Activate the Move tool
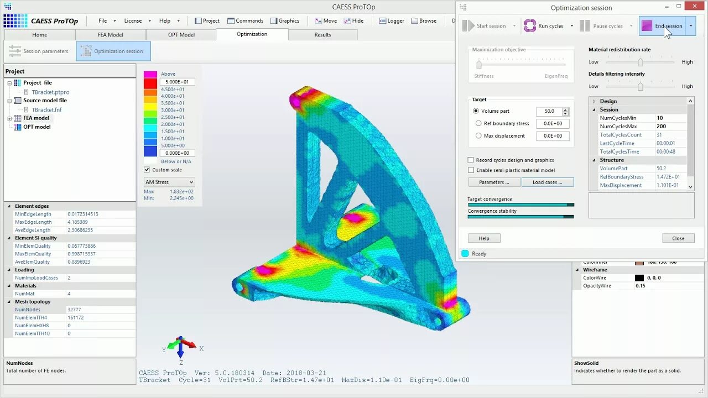The image size is (708, 398). click(x=326, y=20)
